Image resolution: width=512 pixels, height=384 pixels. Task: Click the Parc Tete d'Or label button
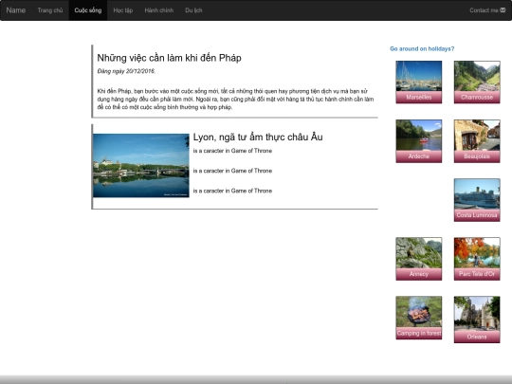point(477,274)
